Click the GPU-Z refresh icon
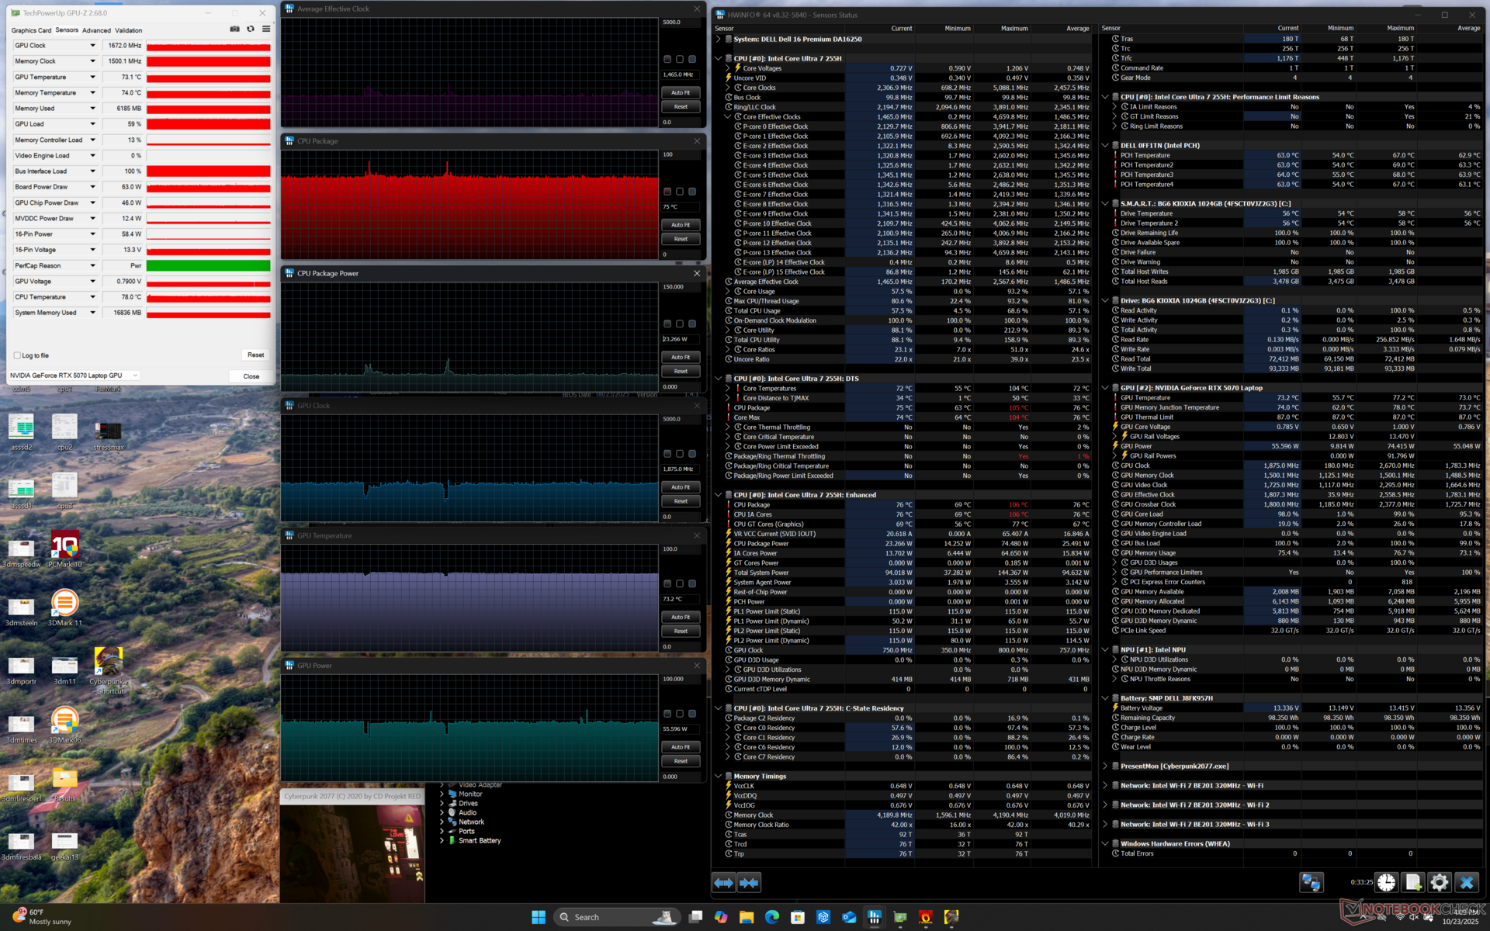This screenshot has width=1490, height=931. [x=251, y=29]
